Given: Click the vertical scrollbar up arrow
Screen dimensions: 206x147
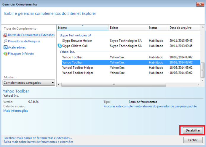Looking at the screenshot, I should point(202,27).
